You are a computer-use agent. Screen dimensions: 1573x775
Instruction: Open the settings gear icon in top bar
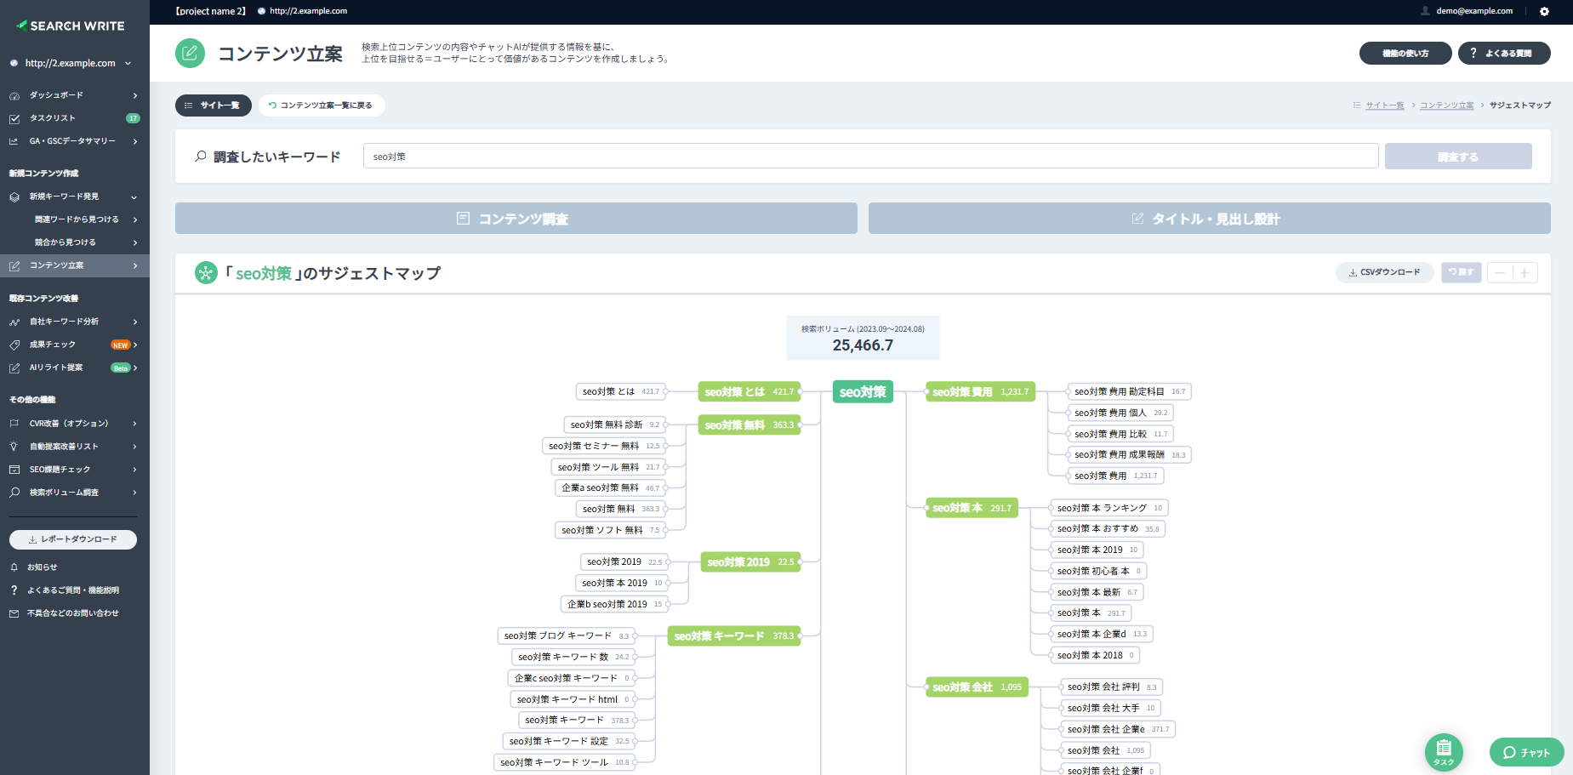coord(1544,11)
